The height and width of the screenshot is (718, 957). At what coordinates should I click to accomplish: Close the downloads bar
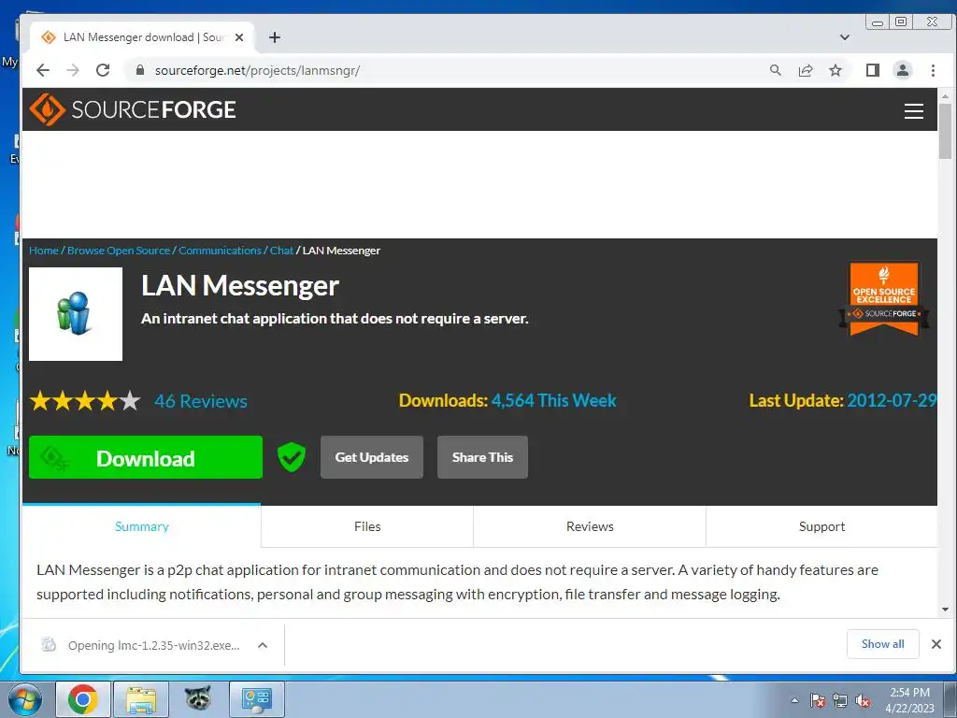point(936,644)
